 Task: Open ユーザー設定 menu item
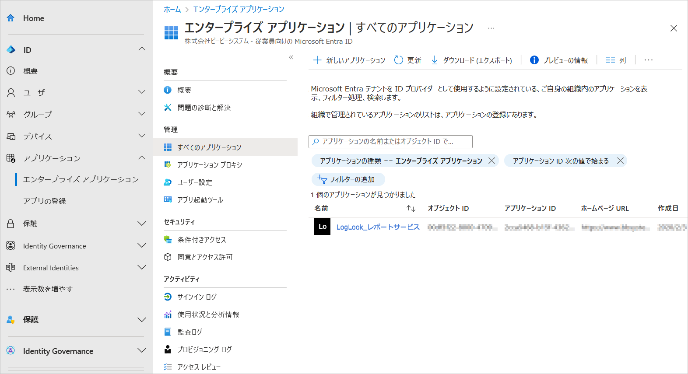click(195, 182)
